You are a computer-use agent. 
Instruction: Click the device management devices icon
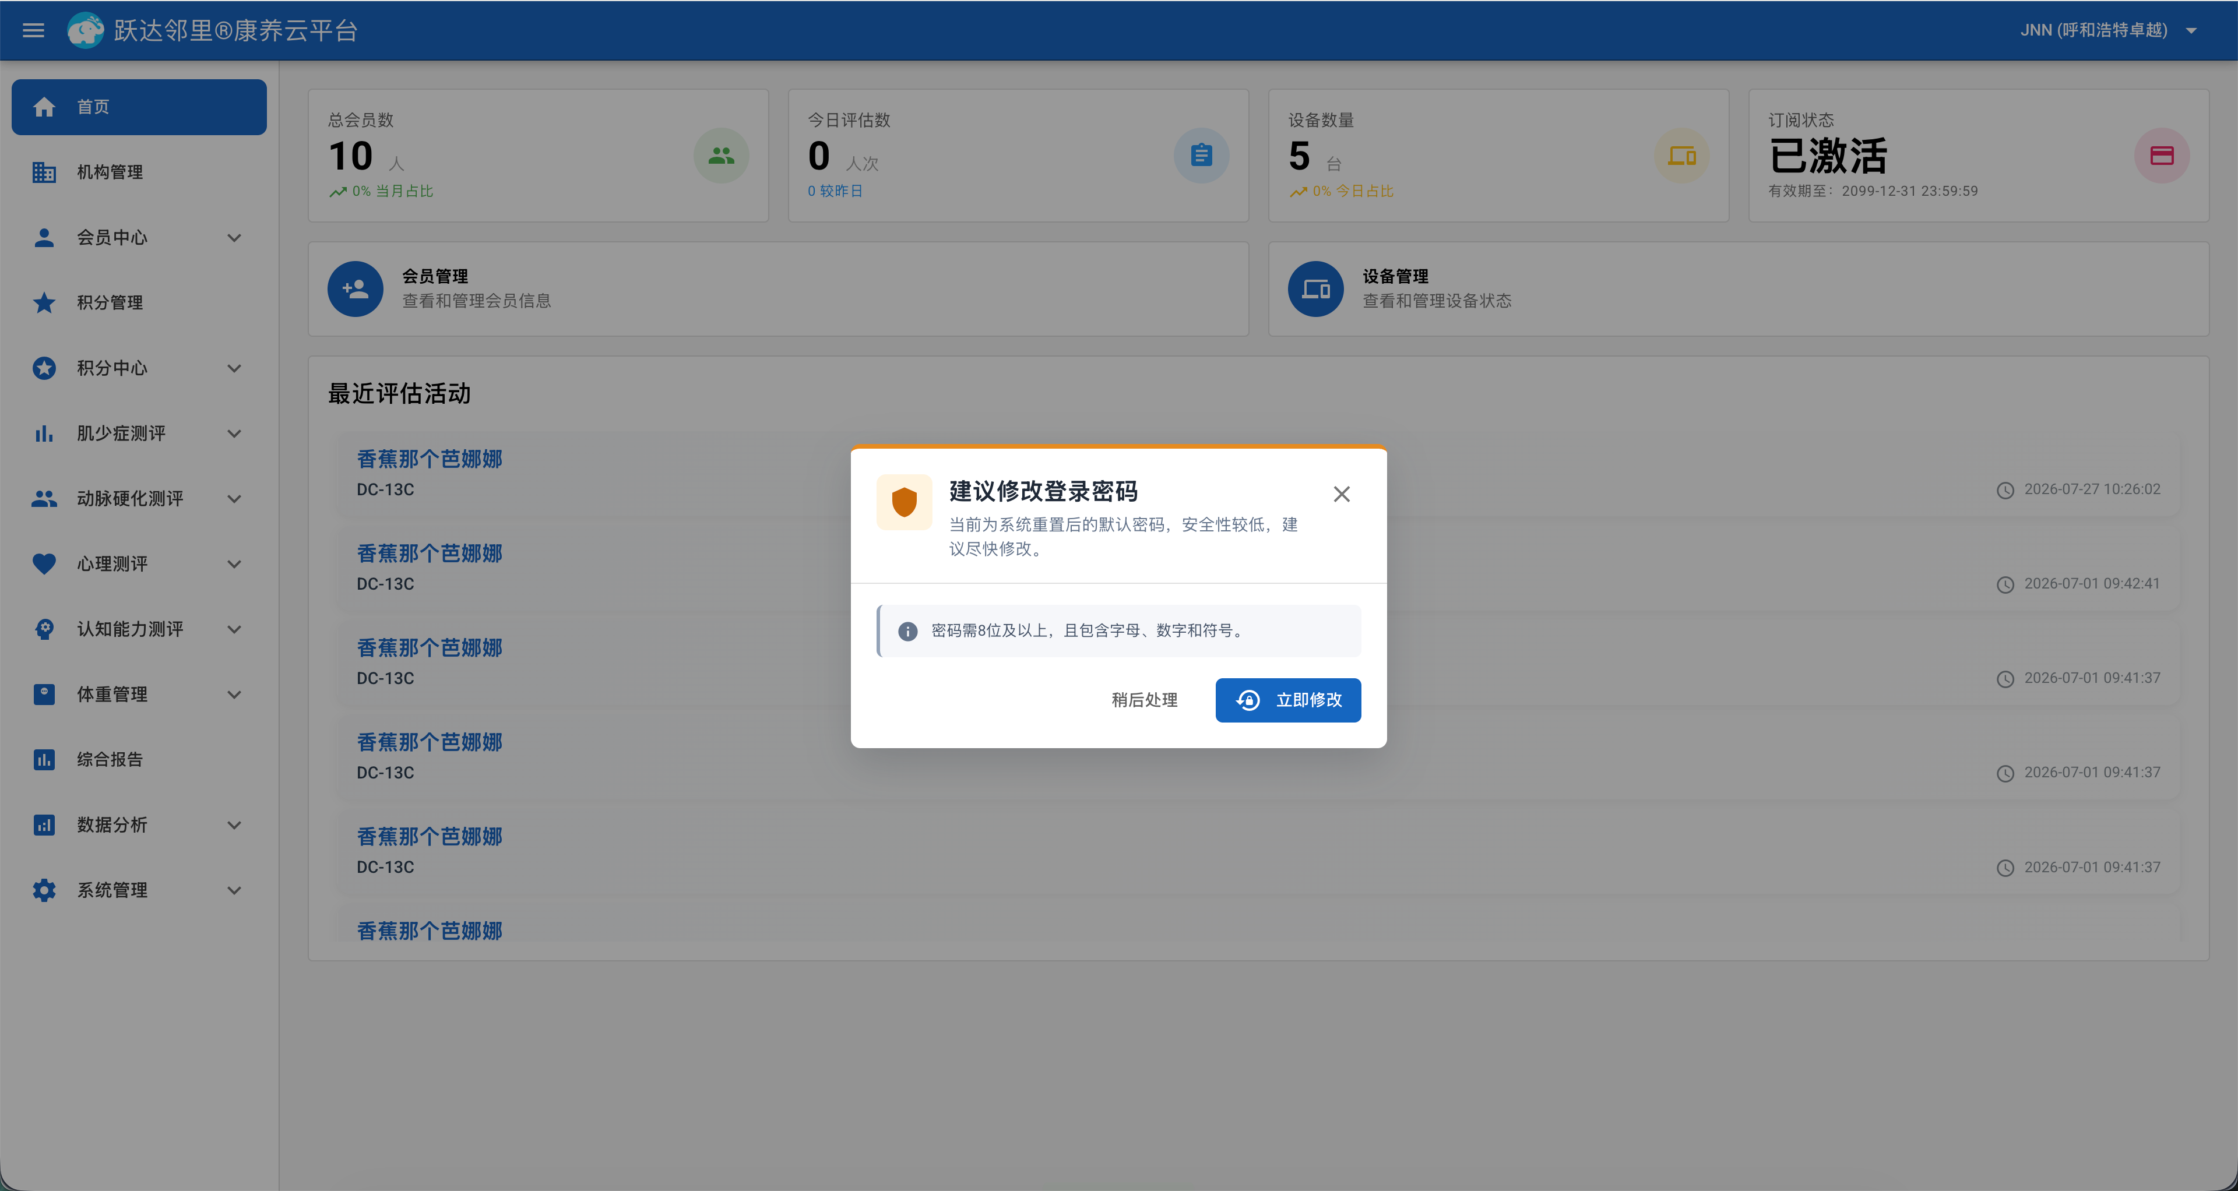pyautogui.click(x=1315, y=289)
